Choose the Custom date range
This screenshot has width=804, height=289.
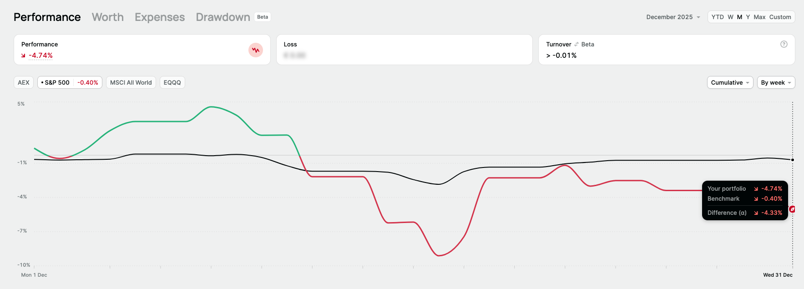coord(780,17)
